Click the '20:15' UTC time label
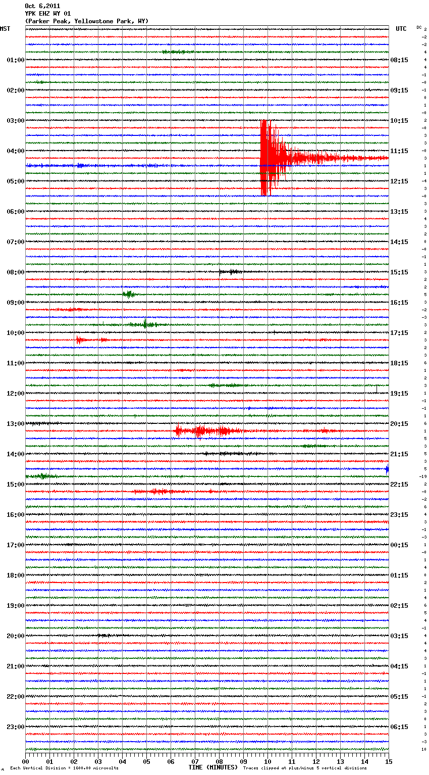 click(399, 424)
